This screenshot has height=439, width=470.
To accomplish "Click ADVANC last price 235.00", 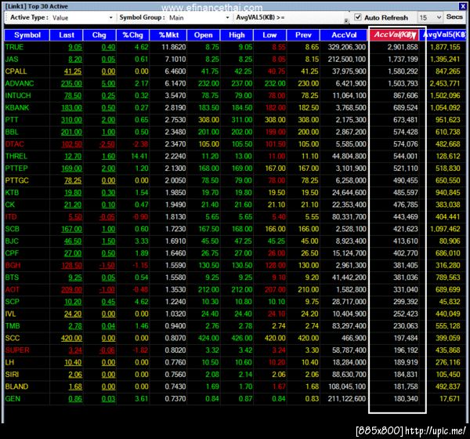I will tap(71, 83).
